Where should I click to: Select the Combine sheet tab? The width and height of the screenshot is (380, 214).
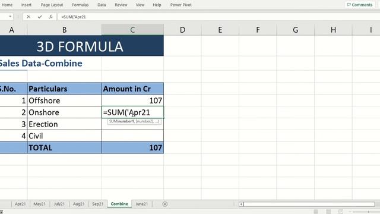[x=119, y=204]
